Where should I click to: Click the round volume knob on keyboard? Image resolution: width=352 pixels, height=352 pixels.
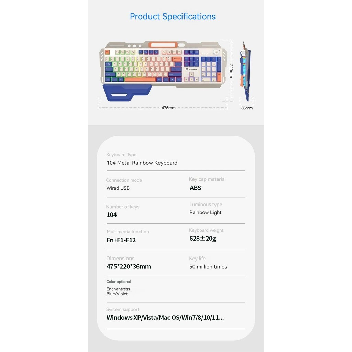[216, 52]
